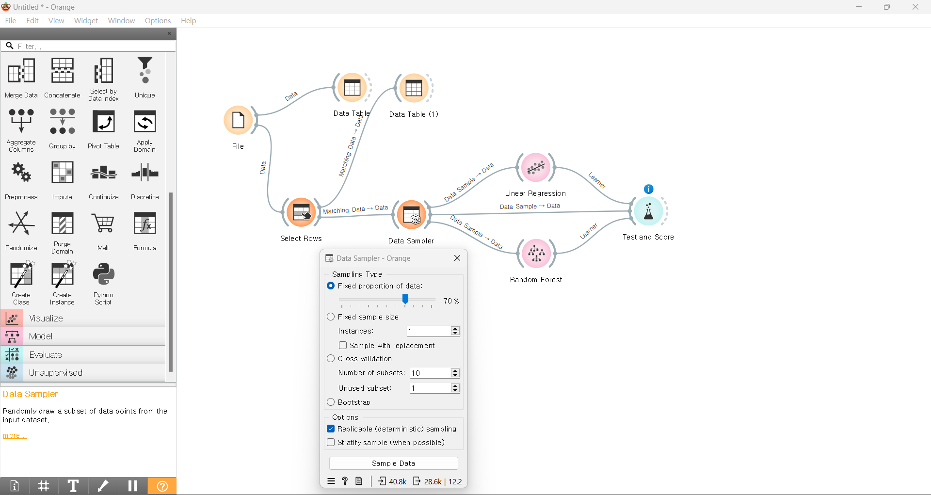Expand the Visualize category
931x495 pixels.
click(x=83, y=319)
